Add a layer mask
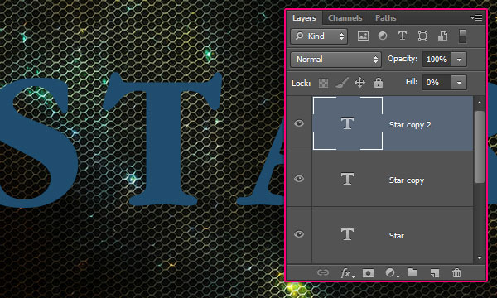This screenshot has width=497, height=298. (368, 272)
